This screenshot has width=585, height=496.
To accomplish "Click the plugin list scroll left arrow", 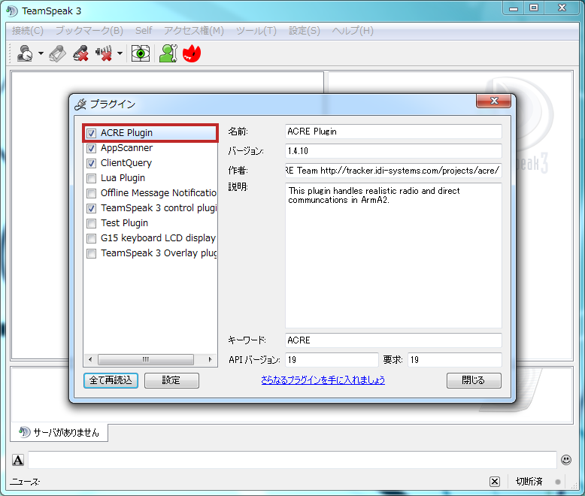I will tap(90, 359).
